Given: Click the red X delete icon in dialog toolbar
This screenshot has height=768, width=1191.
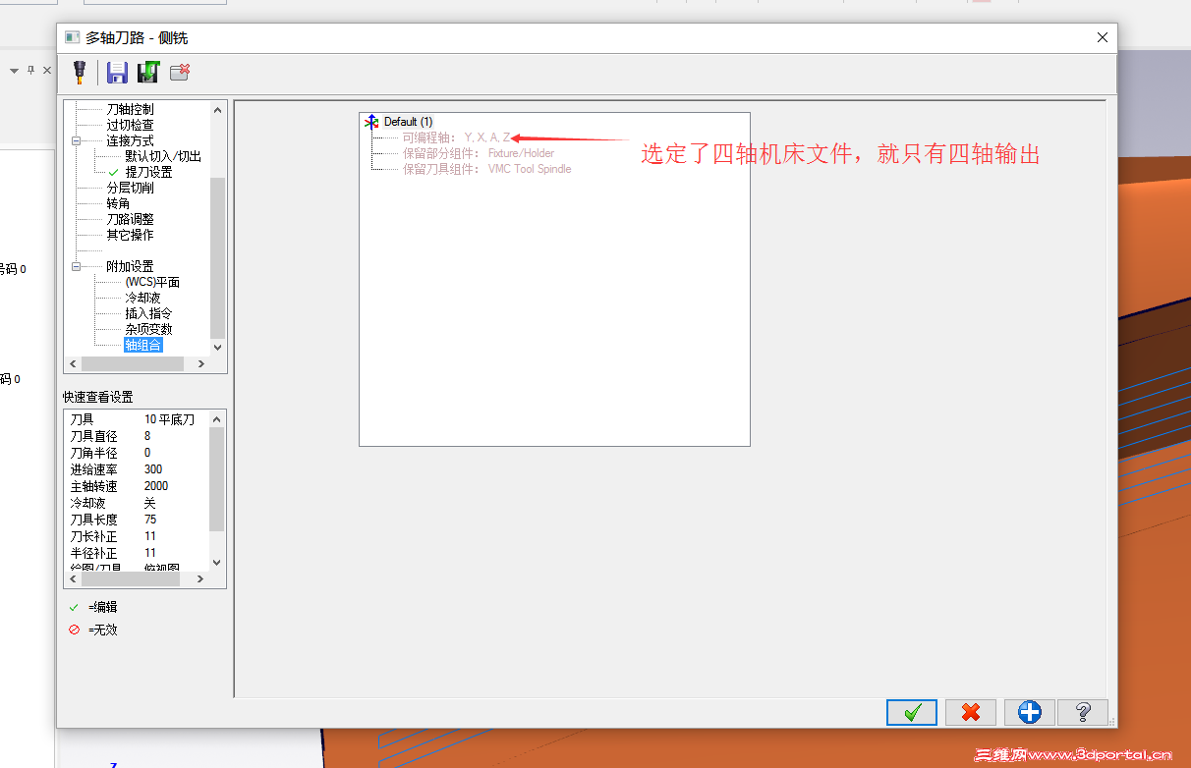Looking at the screenshot, I should [x=180, y=72].
